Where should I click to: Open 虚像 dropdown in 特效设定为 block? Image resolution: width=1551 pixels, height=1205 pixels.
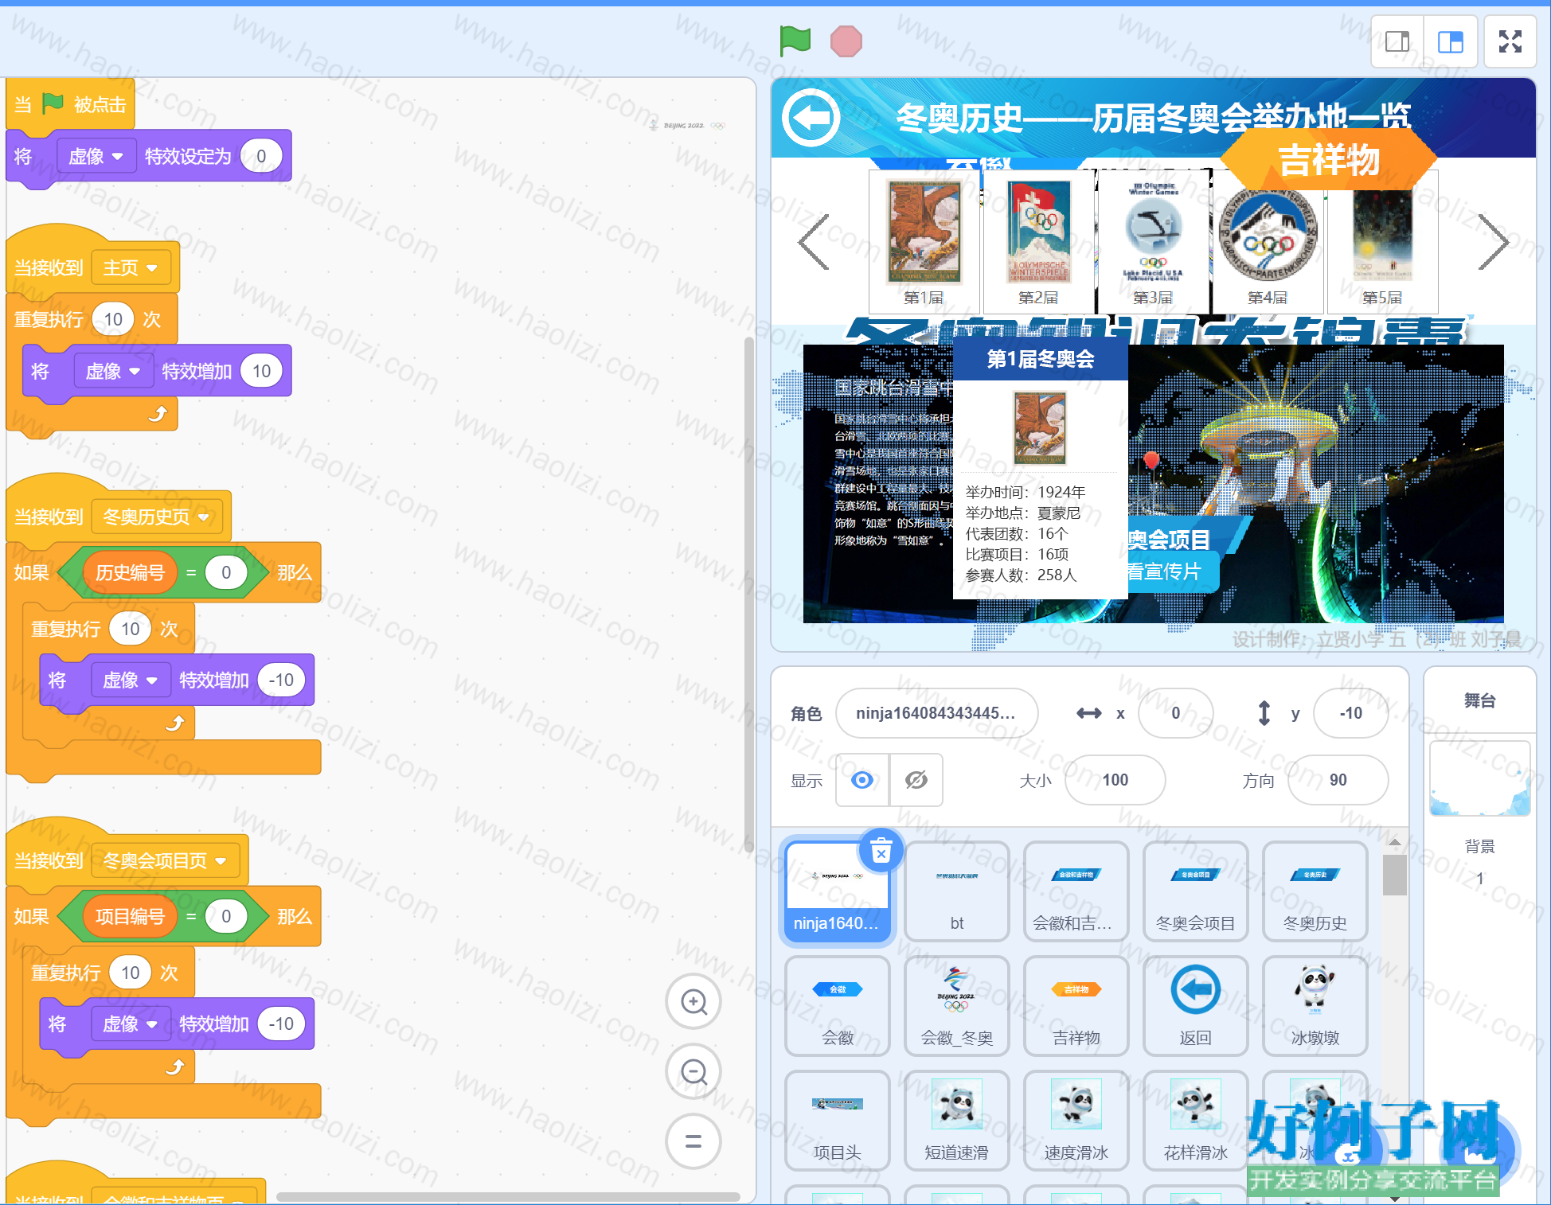coord(96,156)
